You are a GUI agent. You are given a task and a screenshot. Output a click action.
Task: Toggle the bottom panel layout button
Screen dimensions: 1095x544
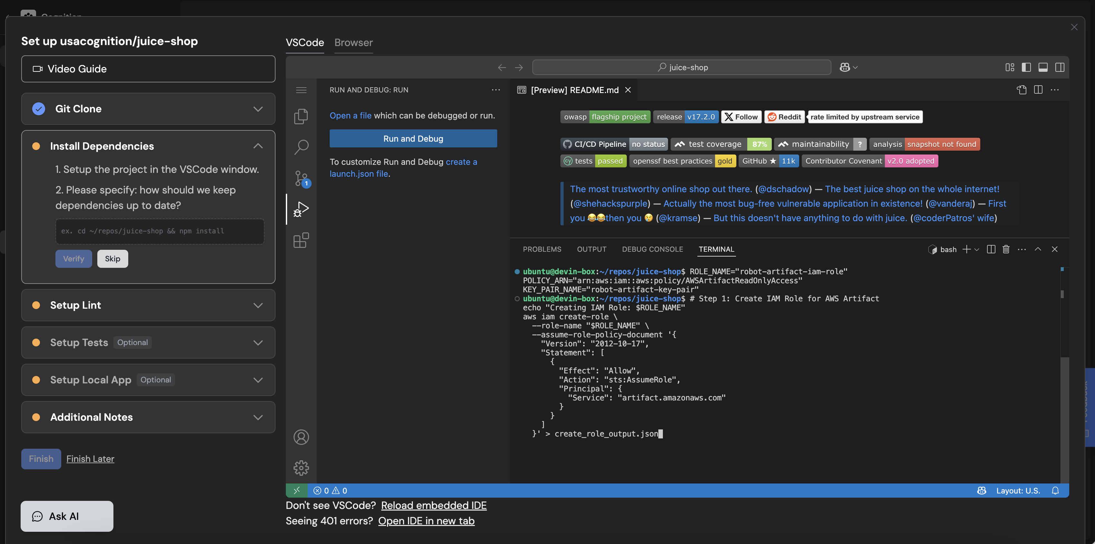coord(1043,67)
